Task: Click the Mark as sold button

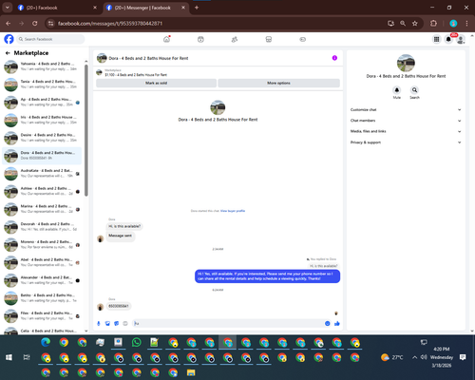Action: pos(156,83)
